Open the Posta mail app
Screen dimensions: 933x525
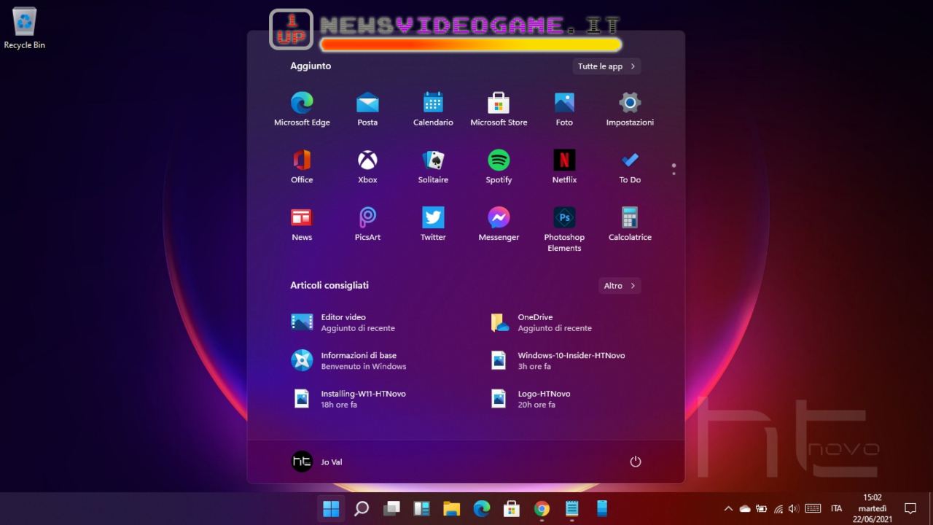[x=367, y=109]
